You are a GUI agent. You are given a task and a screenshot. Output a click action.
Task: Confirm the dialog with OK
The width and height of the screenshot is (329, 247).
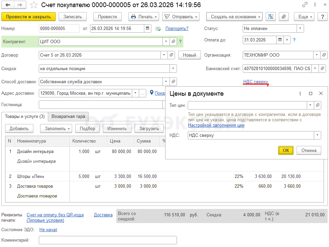click(286, 150)
